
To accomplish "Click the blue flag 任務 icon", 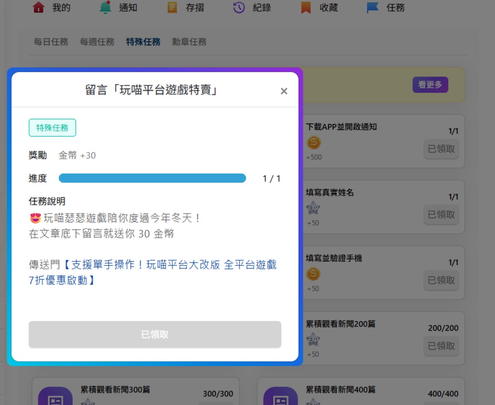I will pos(372,7).
